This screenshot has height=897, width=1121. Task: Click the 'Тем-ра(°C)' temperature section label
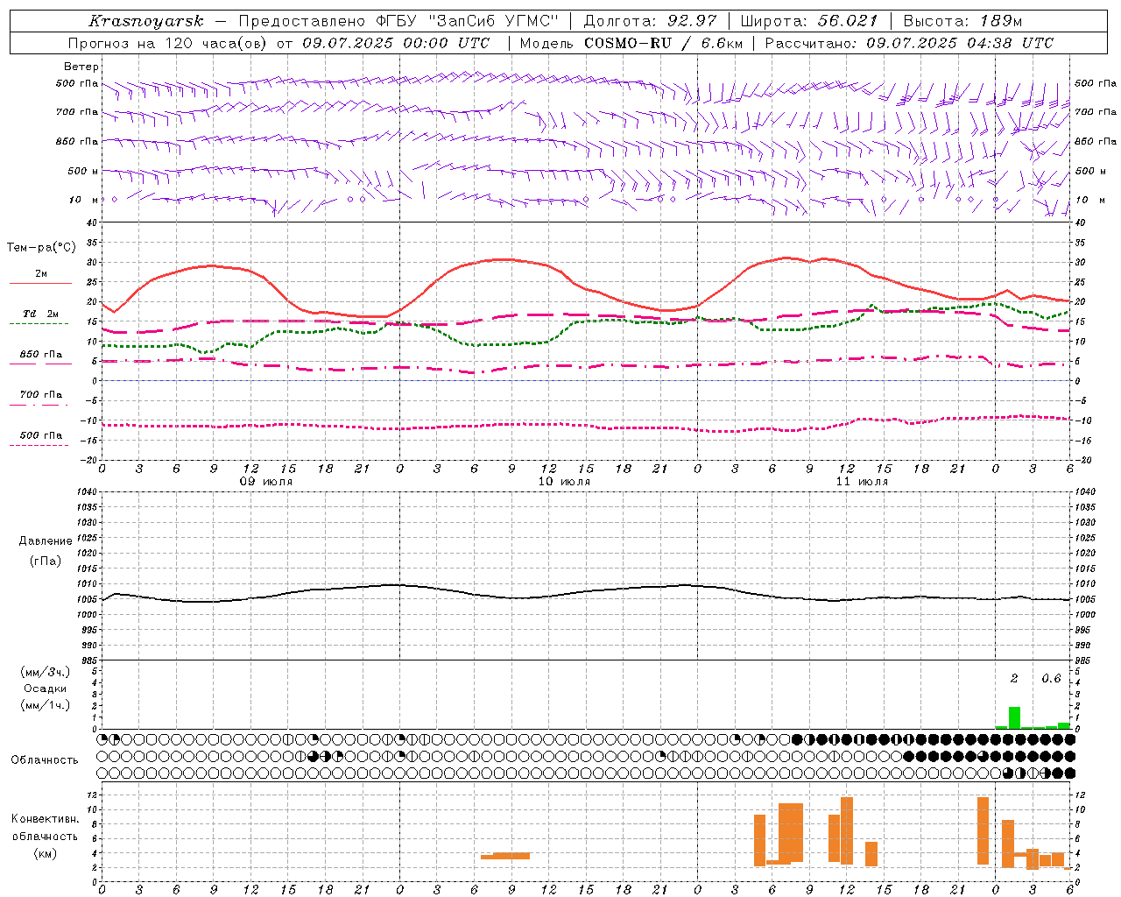(41, 248)
